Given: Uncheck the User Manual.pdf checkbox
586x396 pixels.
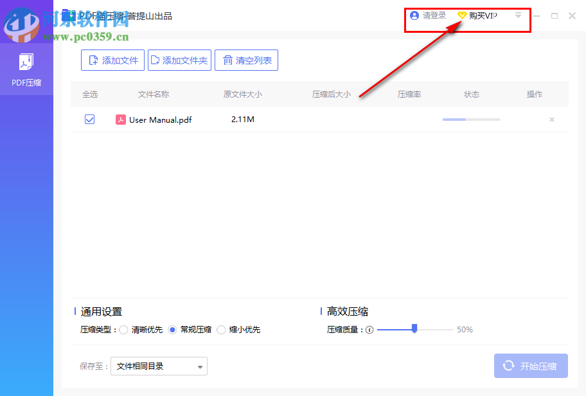Looking at the screenshot, I should pos(90,120).
